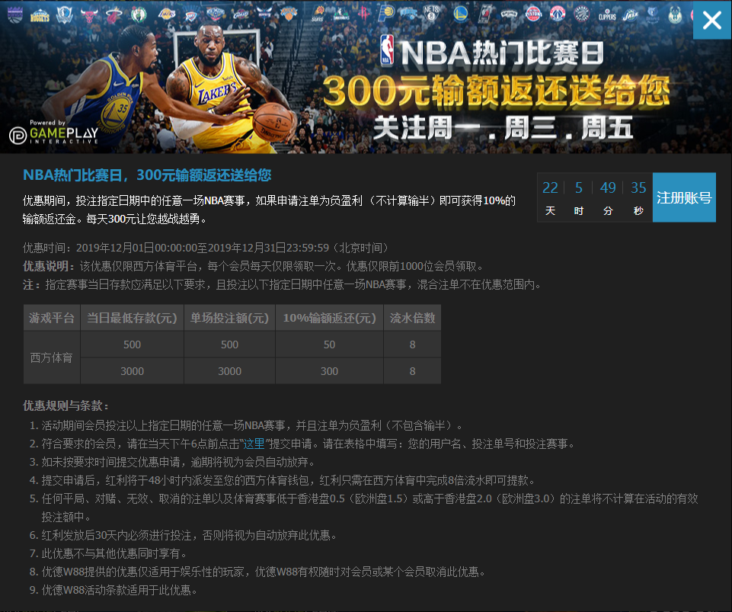Click the banner text 关注周一.周三.周五

coord(503,128)
